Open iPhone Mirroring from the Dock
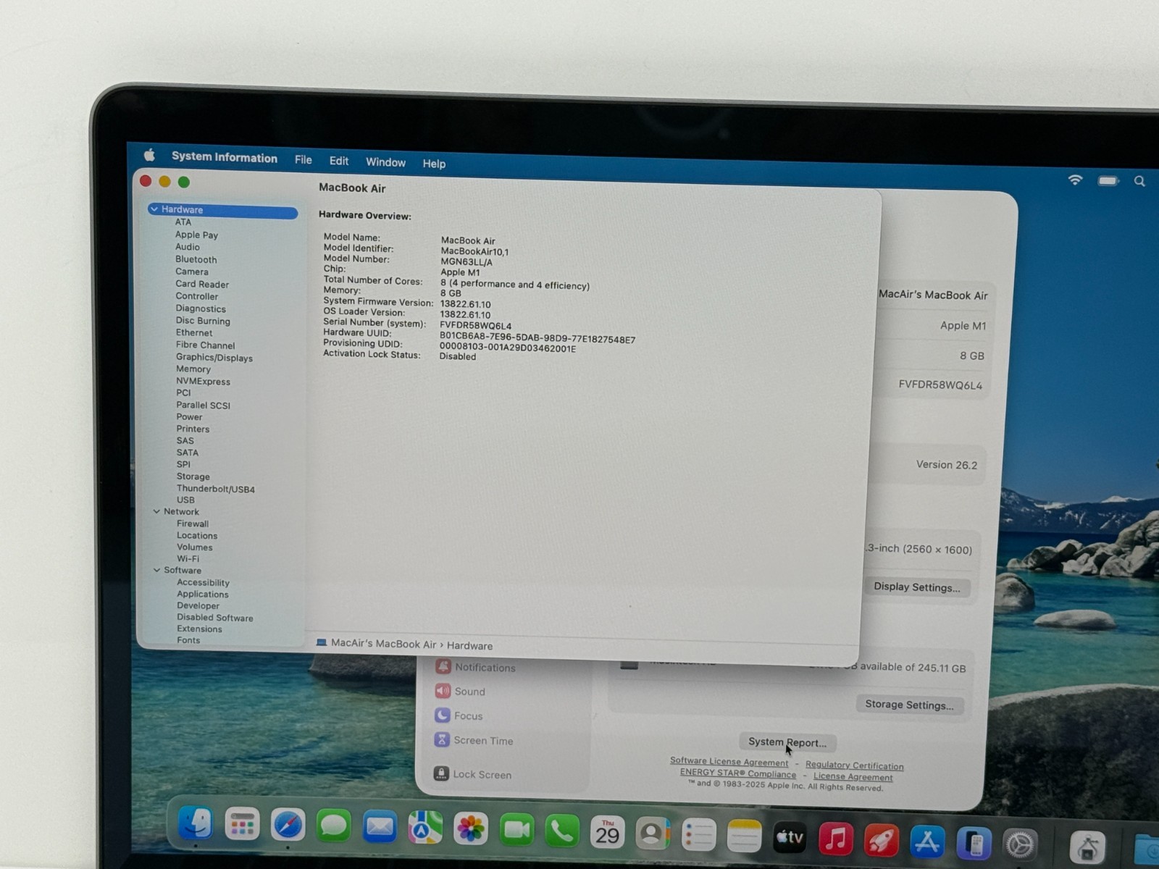This screenshot has width=1159, height=869. [974, 843]
